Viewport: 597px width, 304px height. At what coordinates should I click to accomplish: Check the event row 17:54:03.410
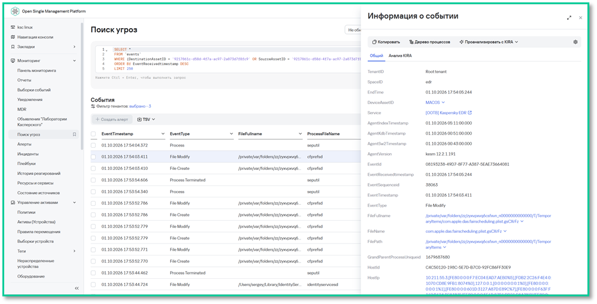(x=93, y=169)
